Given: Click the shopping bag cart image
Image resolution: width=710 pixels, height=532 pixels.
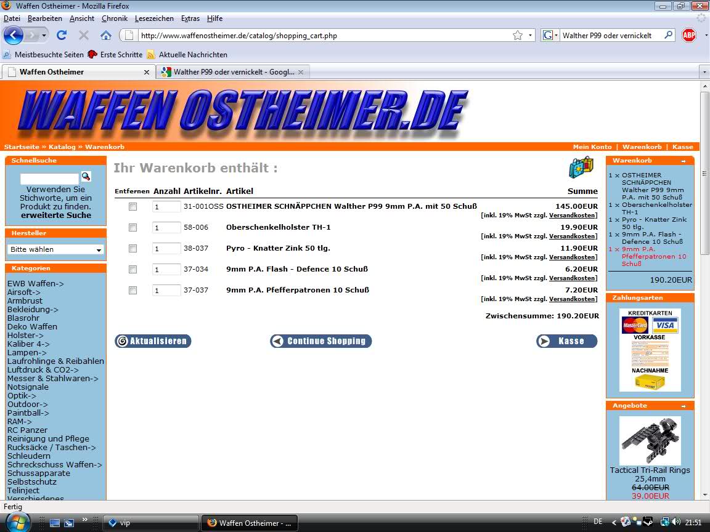Looking at the screenshot, I should coord(581,167).
